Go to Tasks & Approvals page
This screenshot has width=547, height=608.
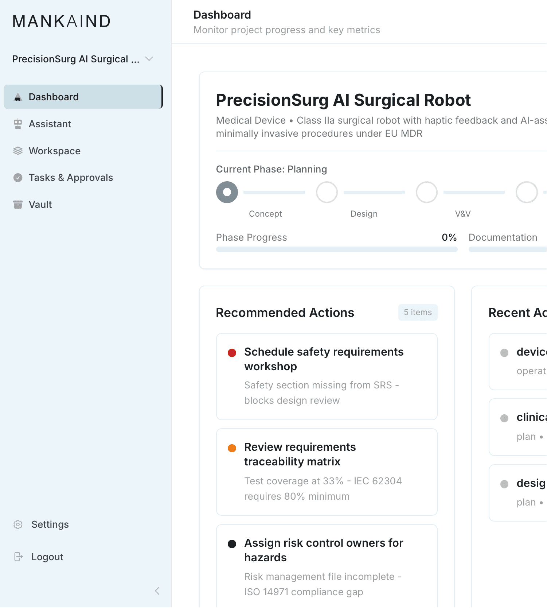tap(71, 178)
